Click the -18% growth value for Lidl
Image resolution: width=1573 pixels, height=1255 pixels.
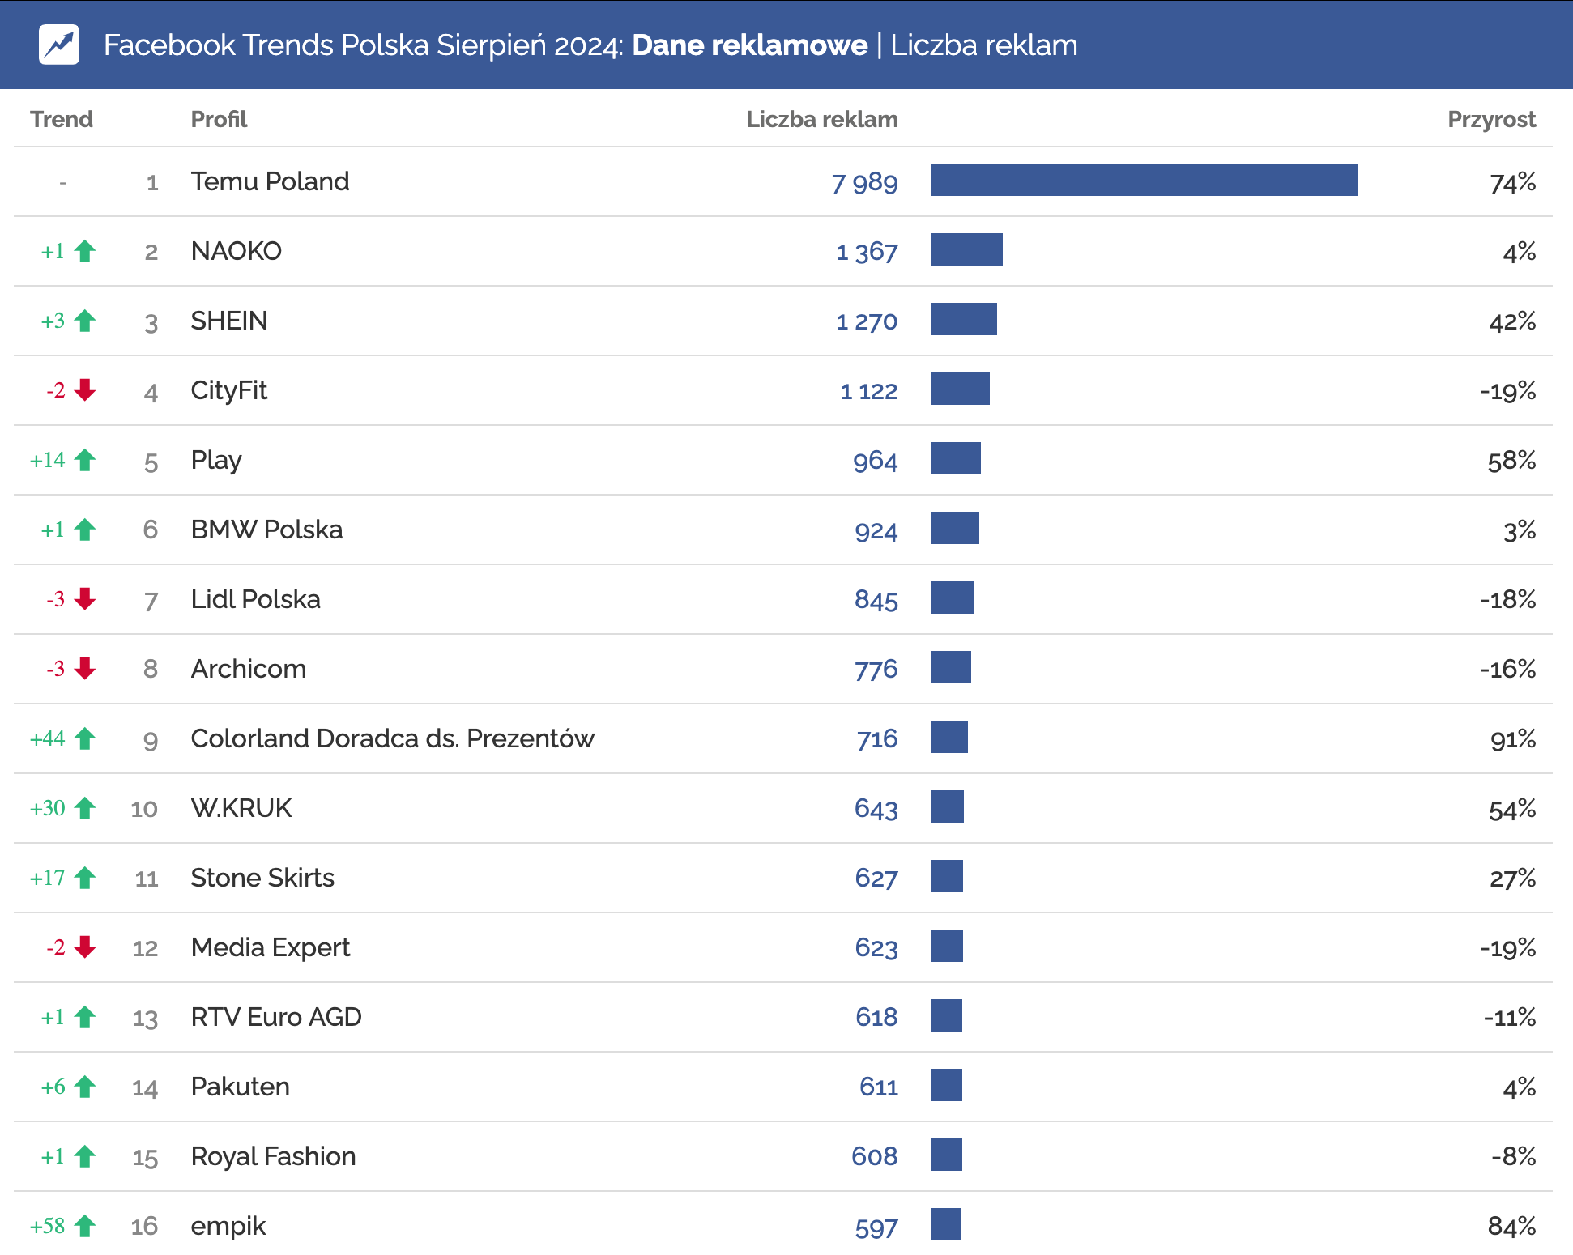(1507, 599)
